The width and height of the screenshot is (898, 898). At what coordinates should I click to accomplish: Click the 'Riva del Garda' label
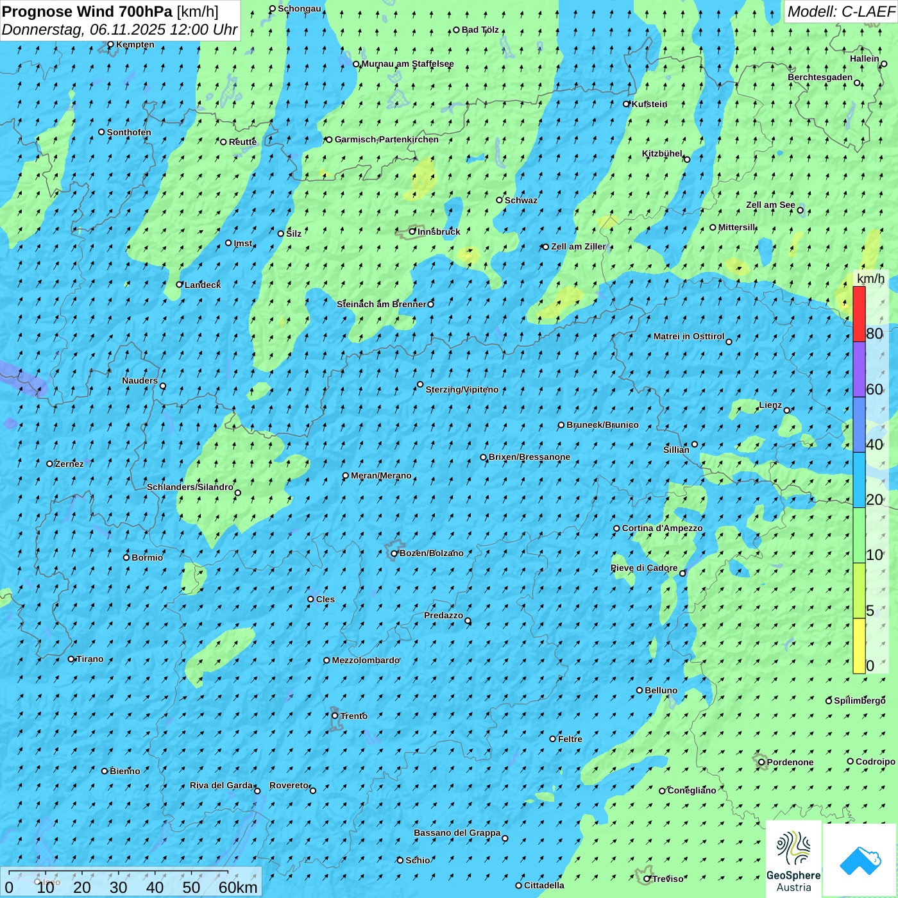[x=221, y=785]
